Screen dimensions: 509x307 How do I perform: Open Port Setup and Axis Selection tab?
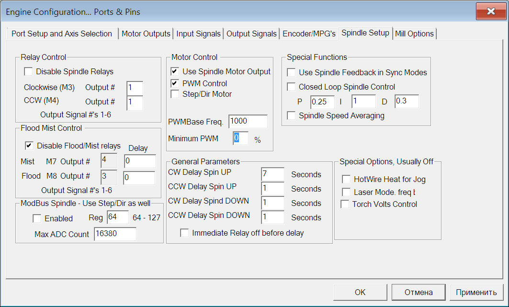[62, 34]
